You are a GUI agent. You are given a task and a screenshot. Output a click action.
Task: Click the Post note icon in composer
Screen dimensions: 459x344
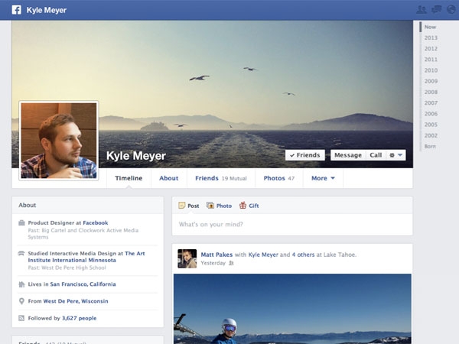(x=182, y=206)
